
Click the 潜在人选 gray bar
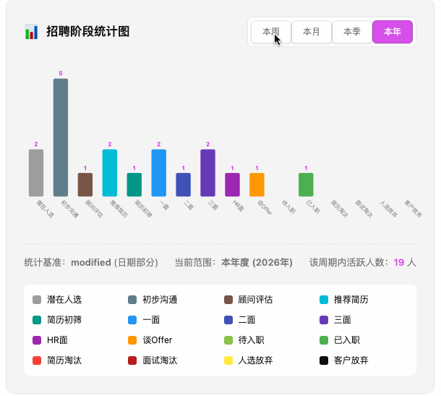36,172
